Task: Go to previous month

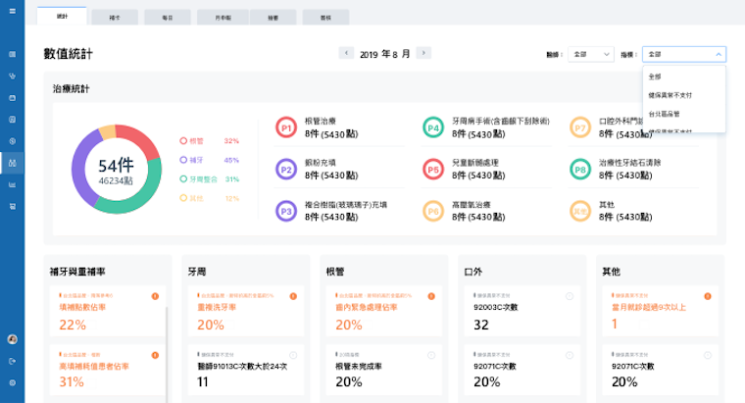Action: coord(346,53)
